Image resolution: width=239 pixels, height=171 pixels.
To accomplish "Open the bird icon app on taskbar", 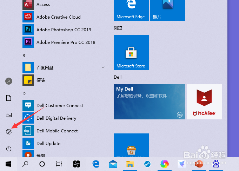I will click(x=182, y=164).
